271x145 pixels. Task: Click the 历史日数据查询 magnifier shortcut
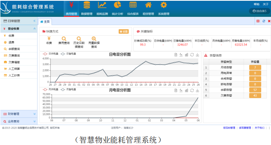[79, 39]
